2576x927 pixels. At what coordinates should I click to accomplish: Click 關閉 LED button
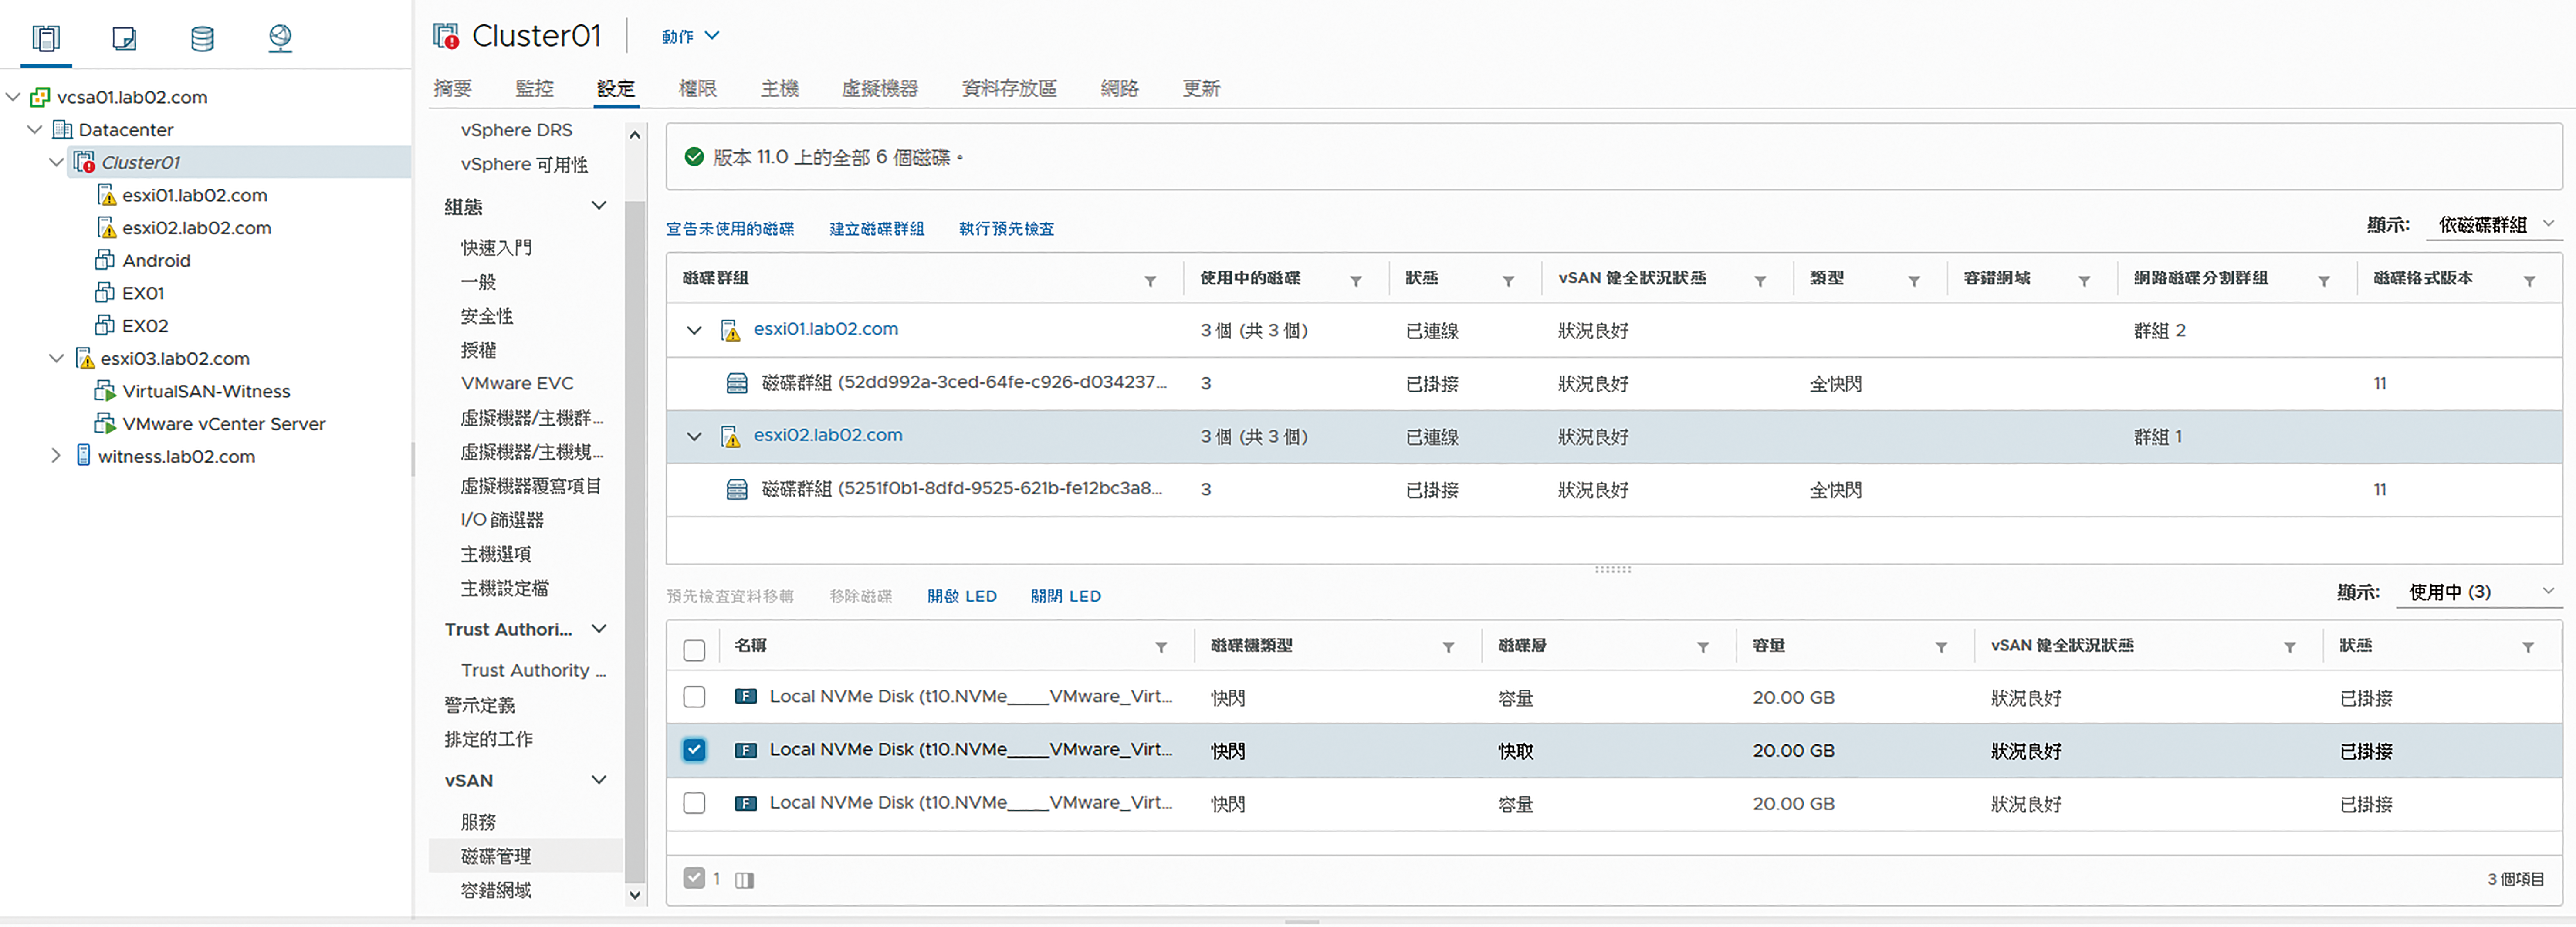(x=1066, y=596)
